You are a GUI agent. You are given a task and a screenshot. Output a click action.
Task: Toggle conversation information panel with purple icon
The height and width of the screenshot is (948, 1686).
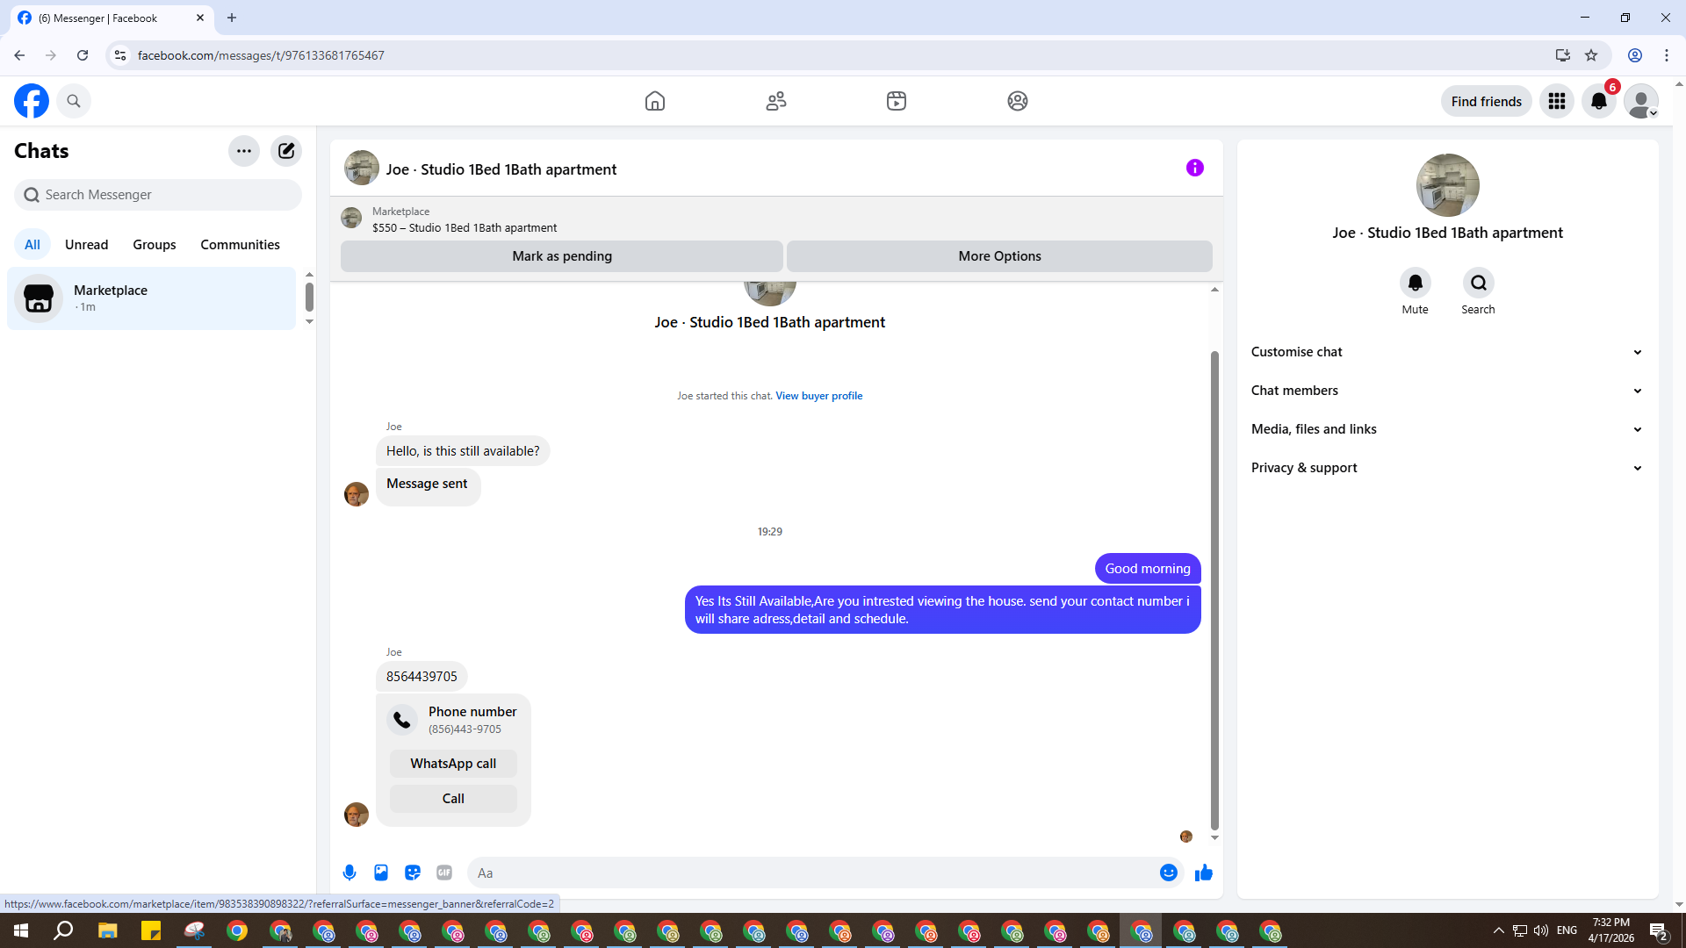pos(1195,168)
